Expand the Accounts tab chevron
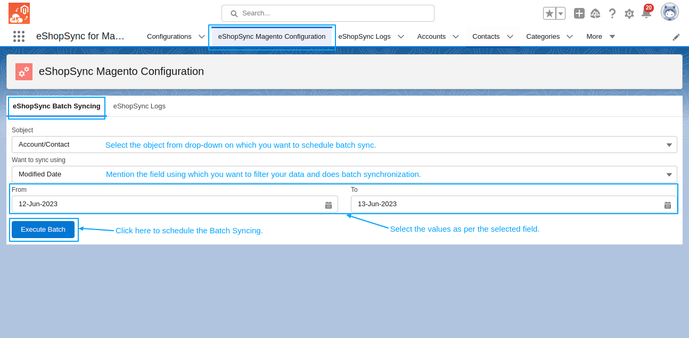Screen dimensions: 689x338 [456, 36]
